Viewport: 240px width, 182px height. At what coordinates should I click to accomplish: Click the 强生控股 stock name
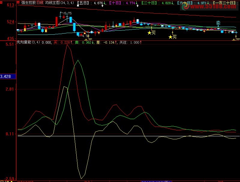coord(29,3)
